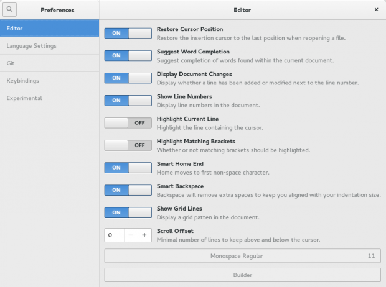Enable Highlight Current Line switch
This screenshot has width=386, height=287.
click(x=128, y=122)
